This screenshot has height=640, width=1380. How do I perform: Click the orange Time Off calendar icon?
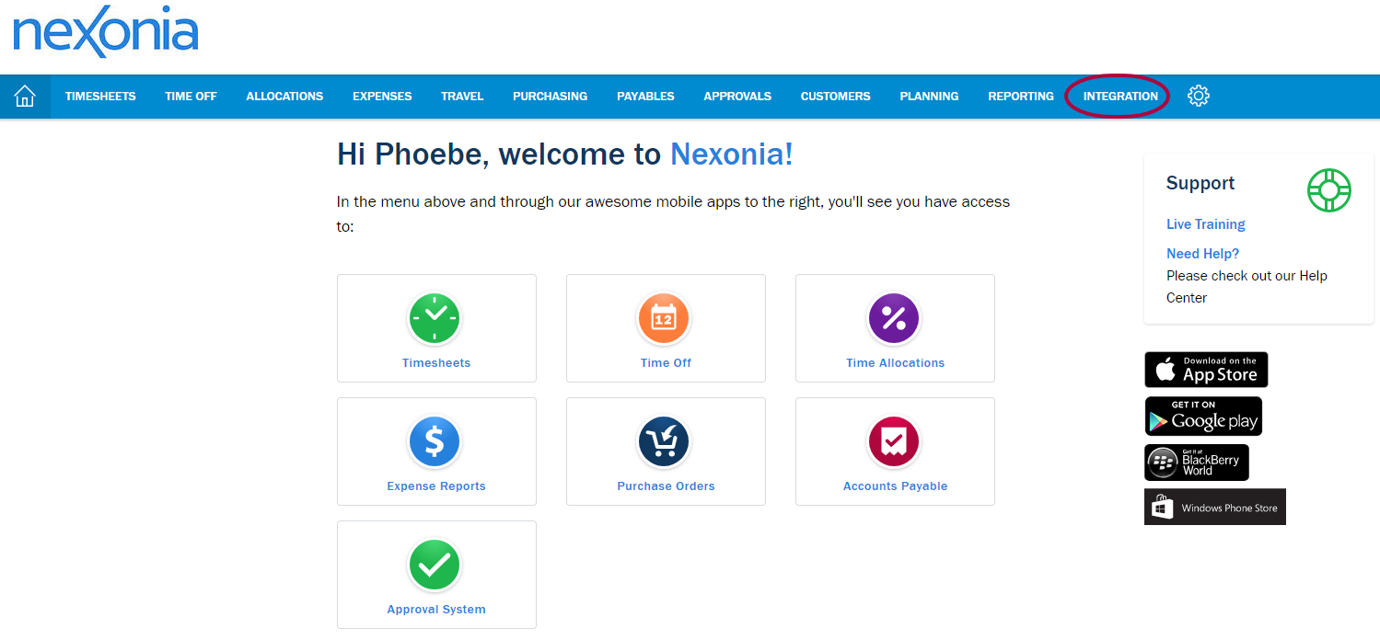click(x=664, y=318)
